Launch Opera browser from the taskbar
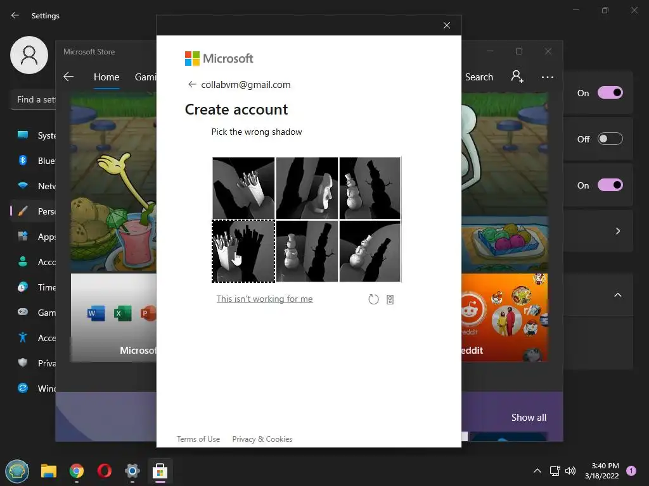This screenshot has width=649, height=486. click(x=105, y=471)
